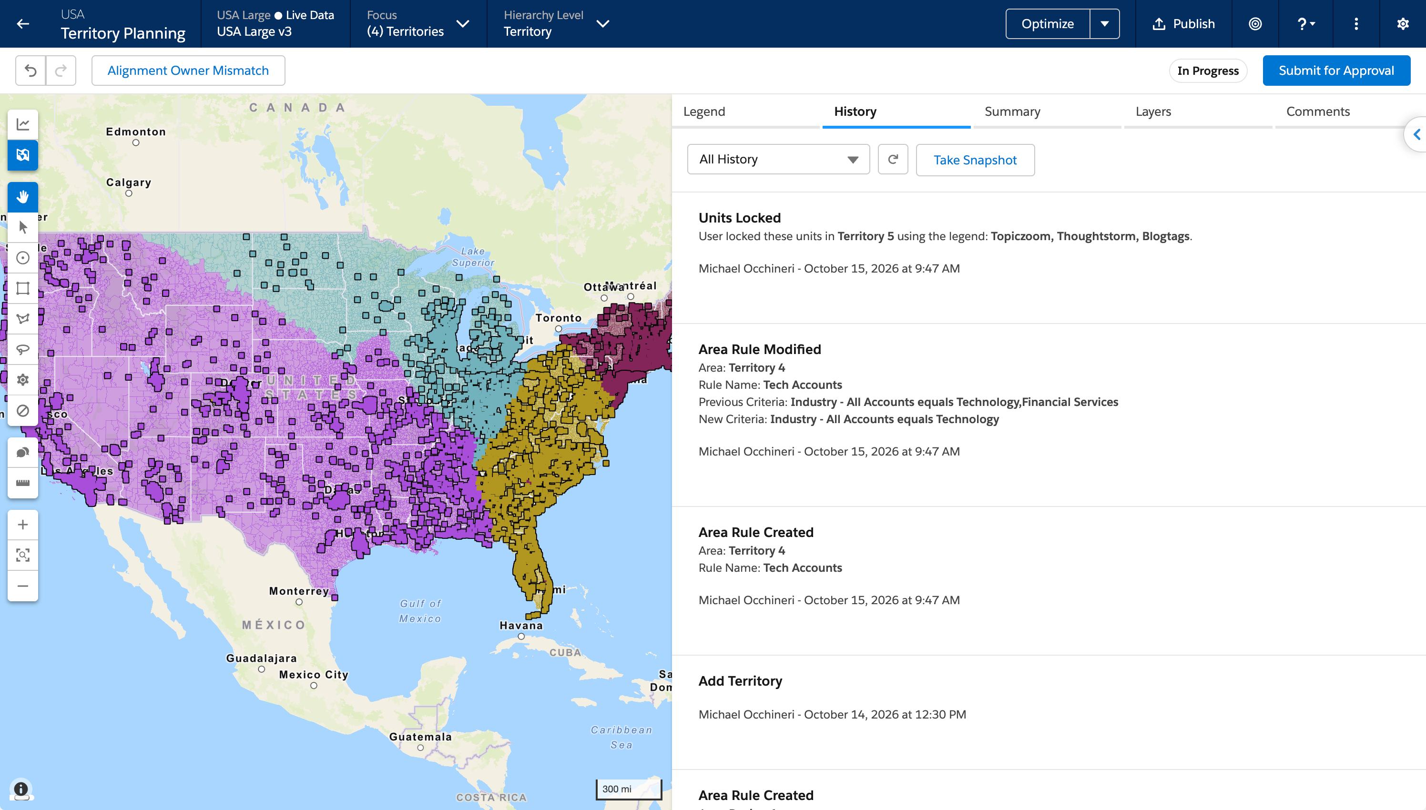This screenshot has height=810, width=1426.
Task: Click the clear selection icon
Action: (23, 411)
